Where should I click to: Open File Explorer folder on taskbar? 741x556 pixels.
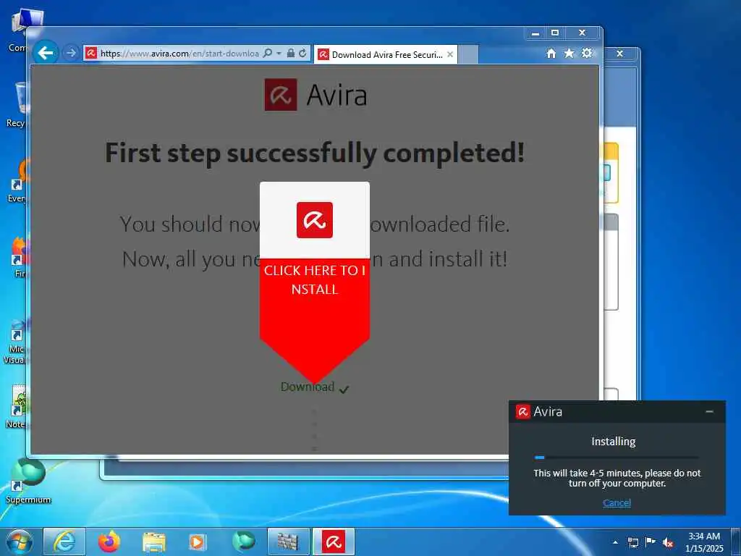(x=154, y=542)
